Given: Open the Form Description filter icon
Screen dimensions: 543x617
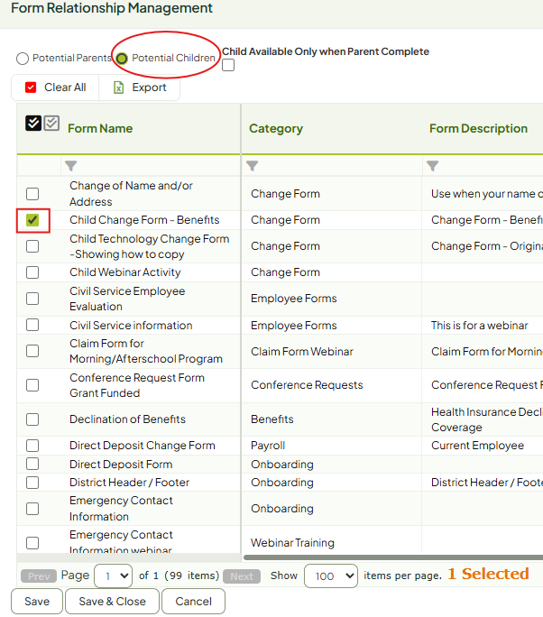Looking at the screenshot, I should 432,166.
